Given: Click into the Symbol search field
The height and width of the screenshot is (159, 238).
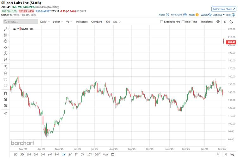Looking at the screenshot, I should click(21, 22).
